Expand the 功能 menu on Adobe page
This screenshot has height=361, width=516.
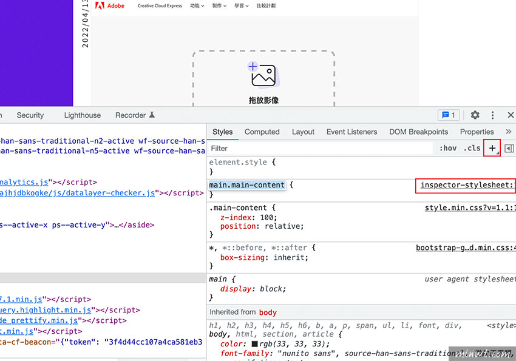(197, 5)
